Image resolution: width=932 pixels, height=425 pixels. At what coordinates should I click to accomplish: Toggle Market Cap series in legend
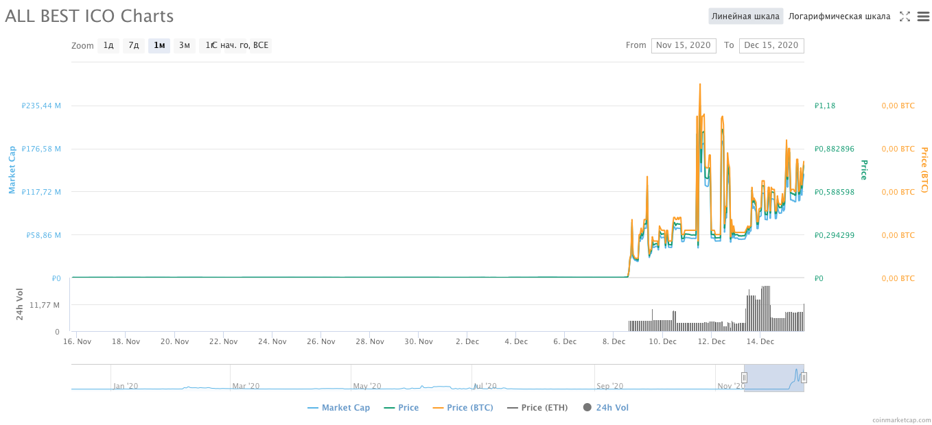click(x=339, y=408)
